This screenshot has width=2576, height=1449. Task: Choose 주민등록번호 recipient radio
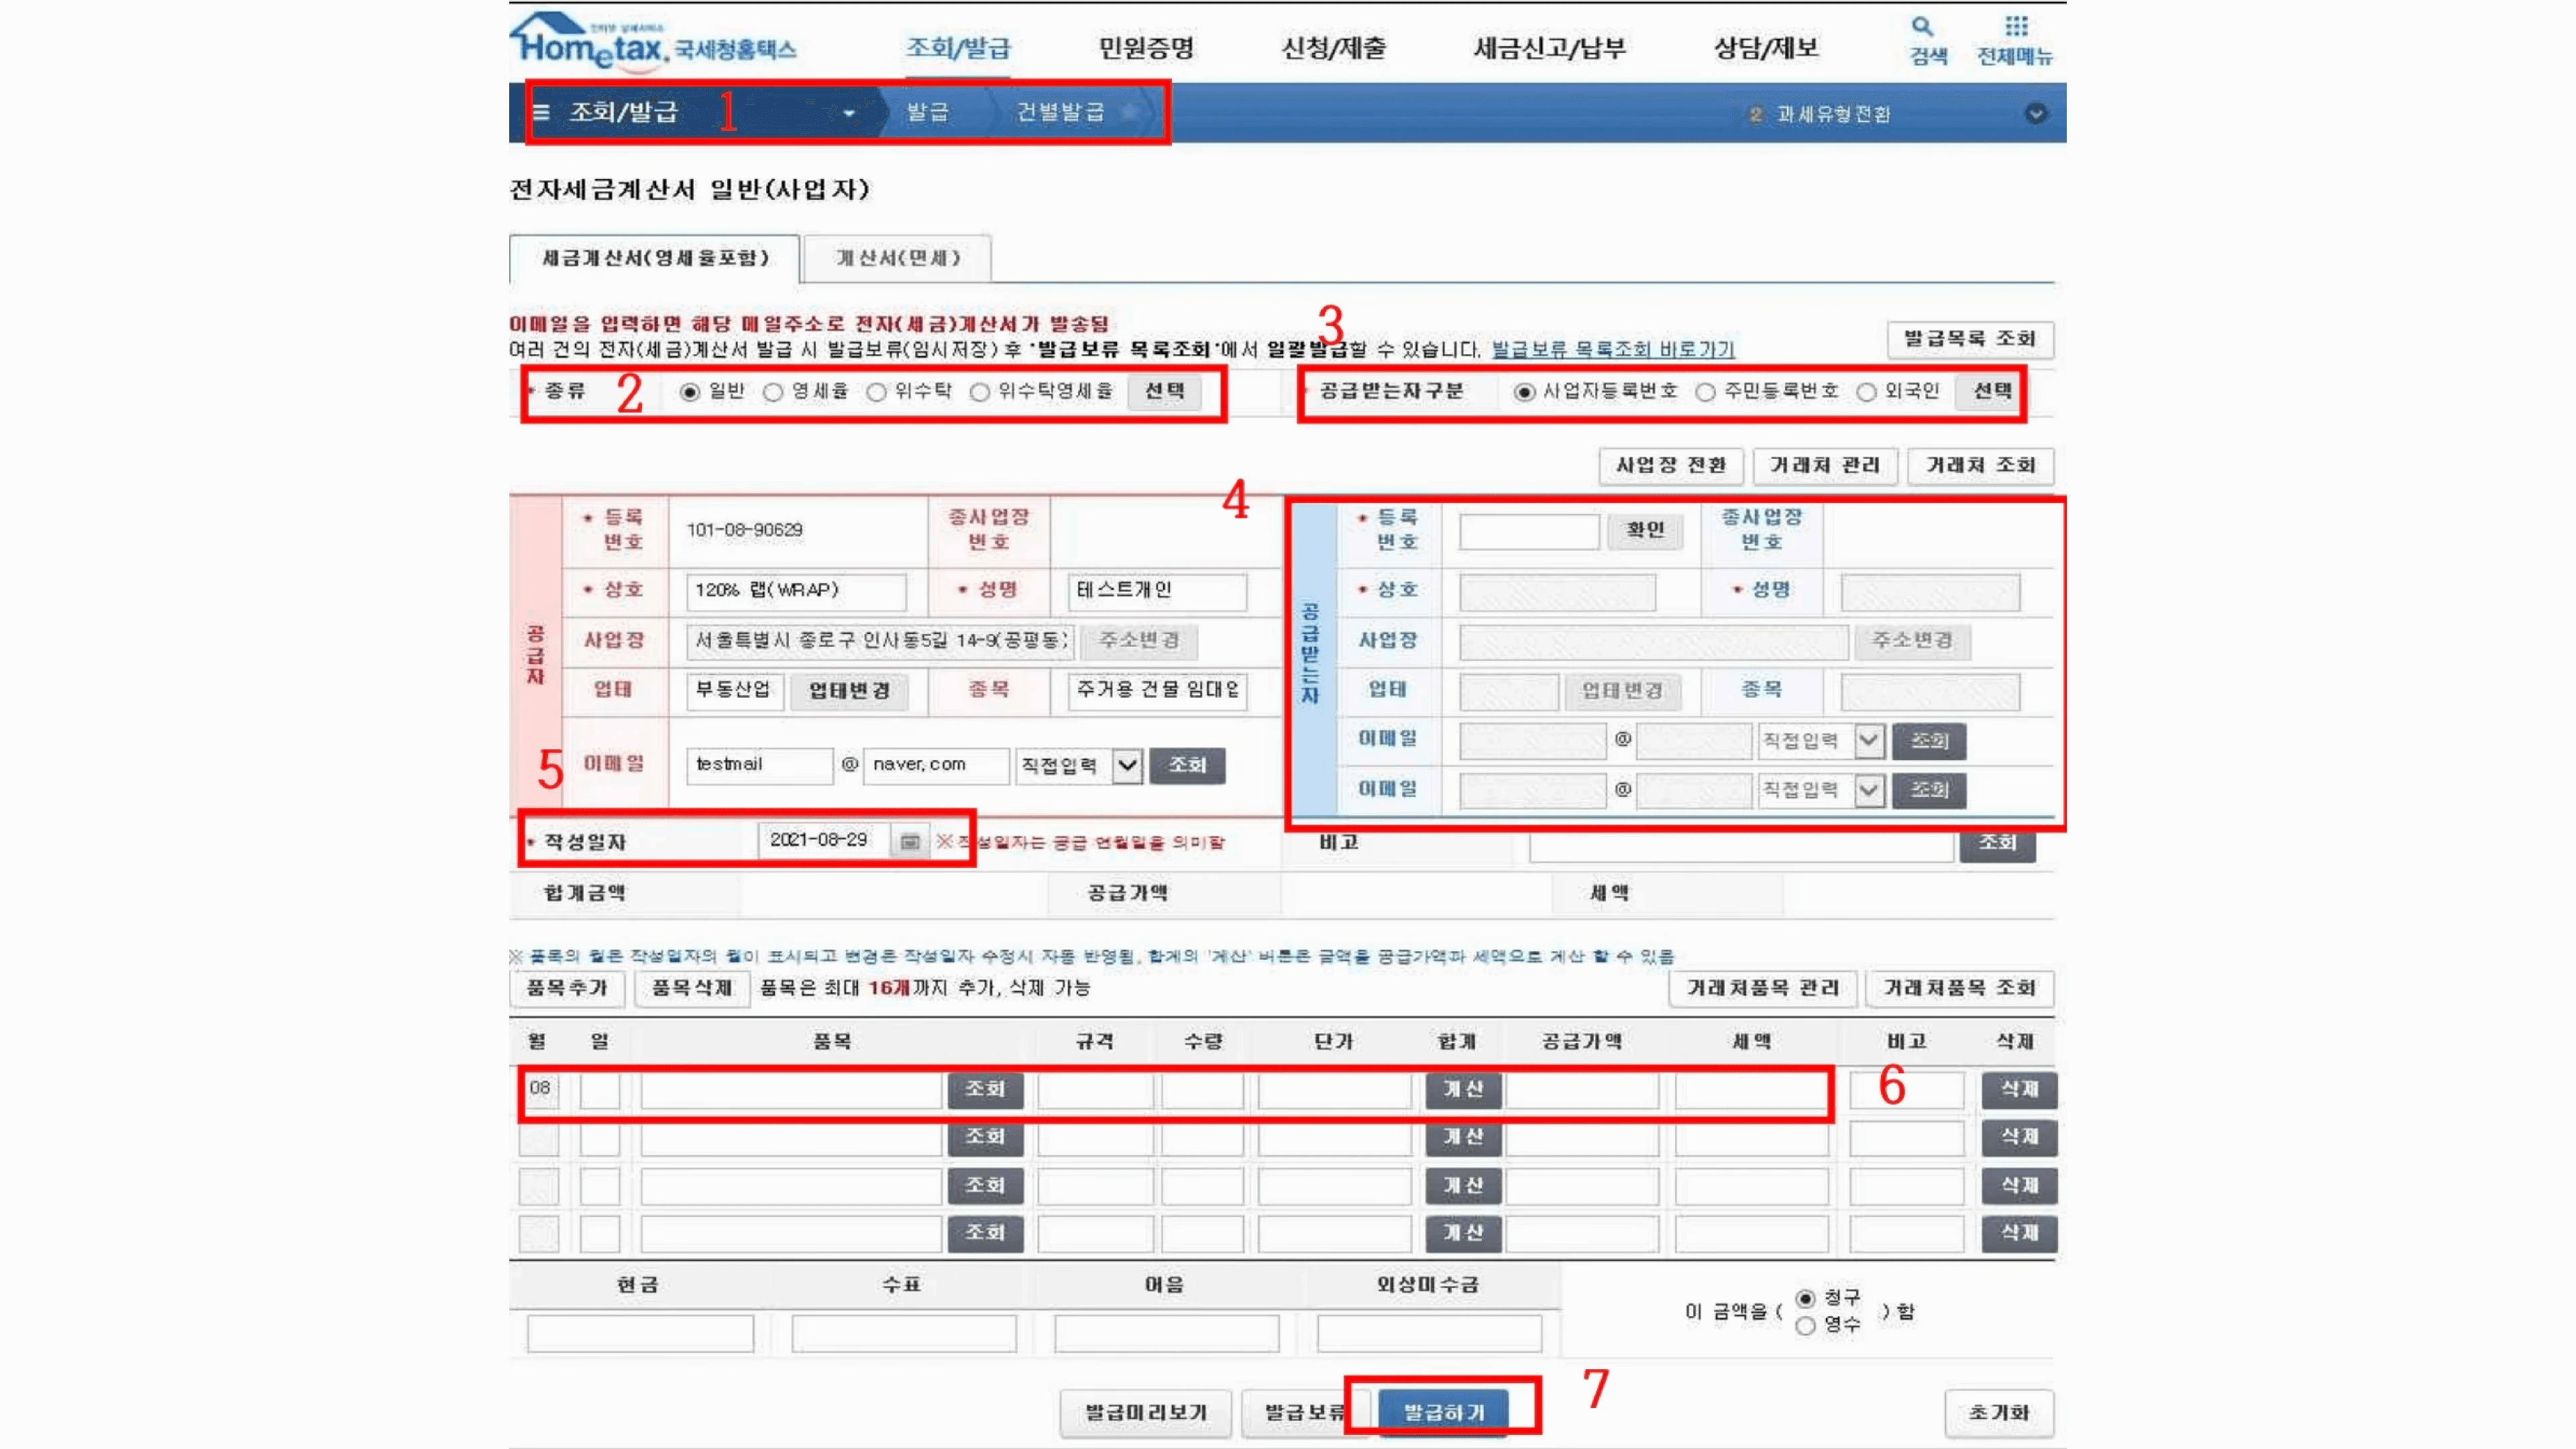[1705, 392]
